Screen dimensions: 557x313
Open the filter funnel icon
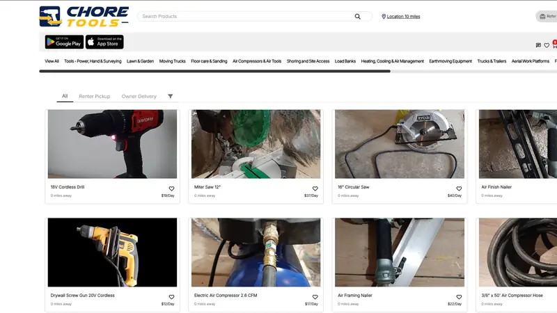[x=170, y=96]
